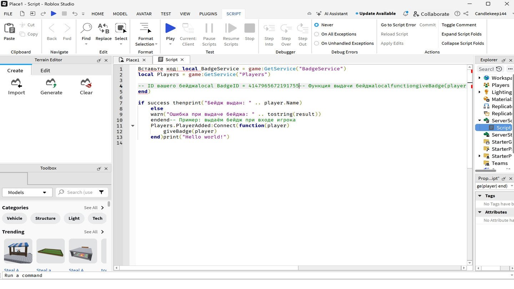Click the Share icon near Collaborate
514x289 pixels.
pyautogui.click(x=466, y=14)
